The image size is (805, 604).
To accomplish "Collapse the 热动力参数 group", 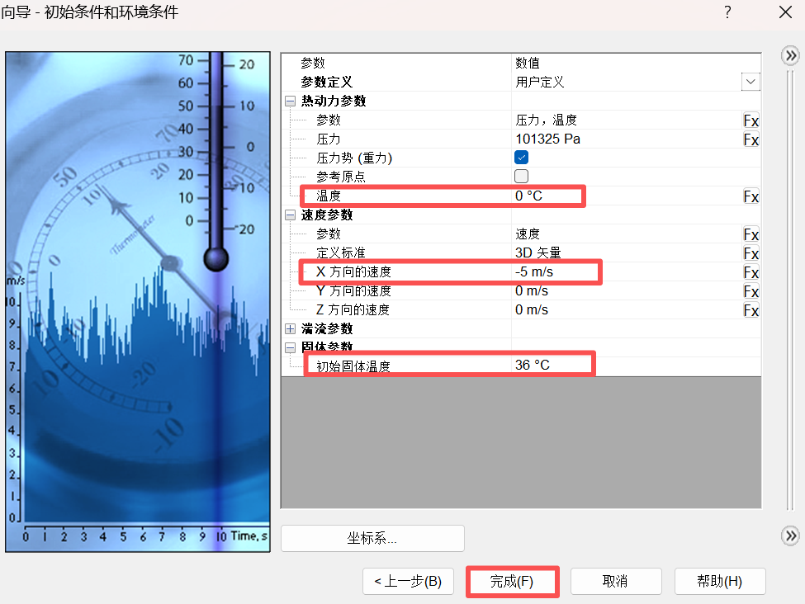I will click(x=290, y=101).
